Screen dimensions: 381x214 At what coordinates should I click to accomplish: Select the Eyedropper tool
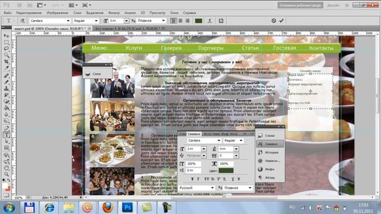pyautogui.click(x=7, y=68)
